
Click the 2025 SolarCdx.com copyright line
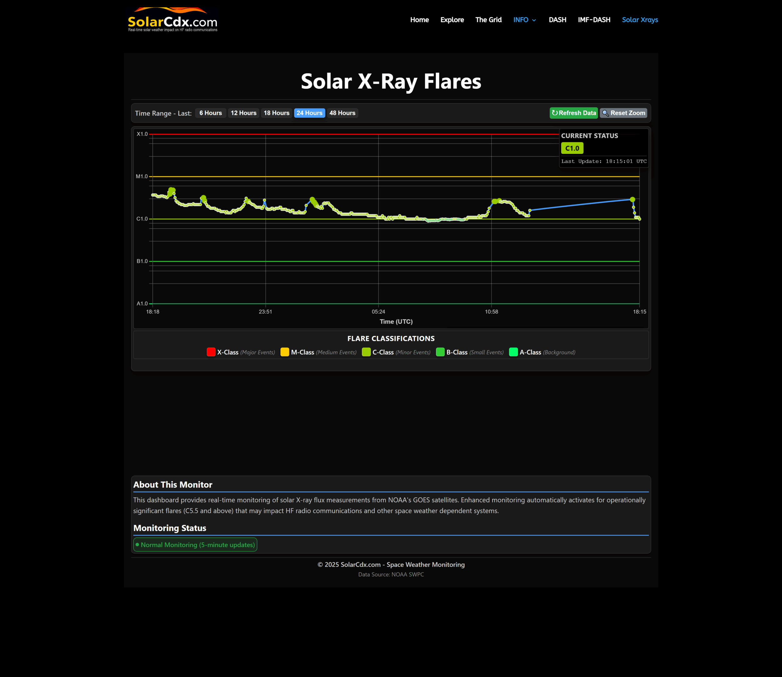tap(391, 564)
